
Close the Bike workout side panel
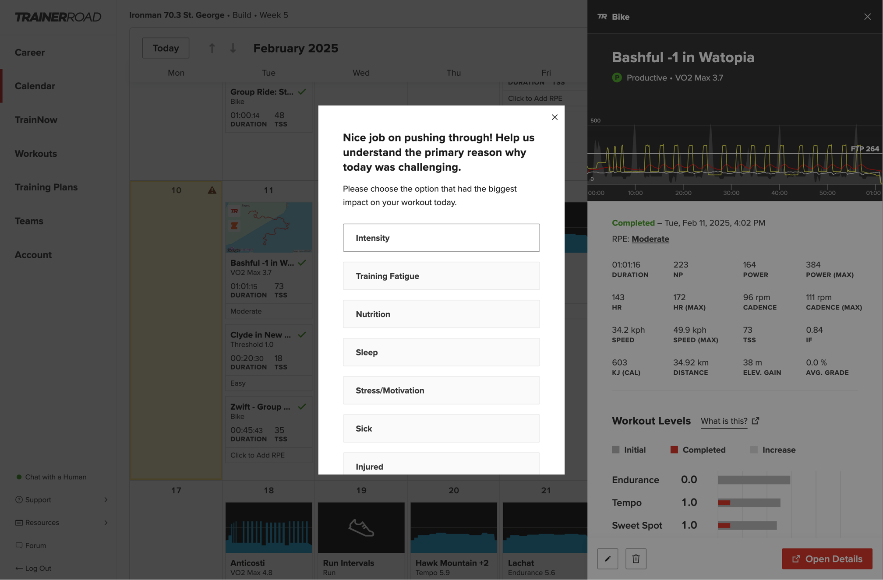click(867, 17)
